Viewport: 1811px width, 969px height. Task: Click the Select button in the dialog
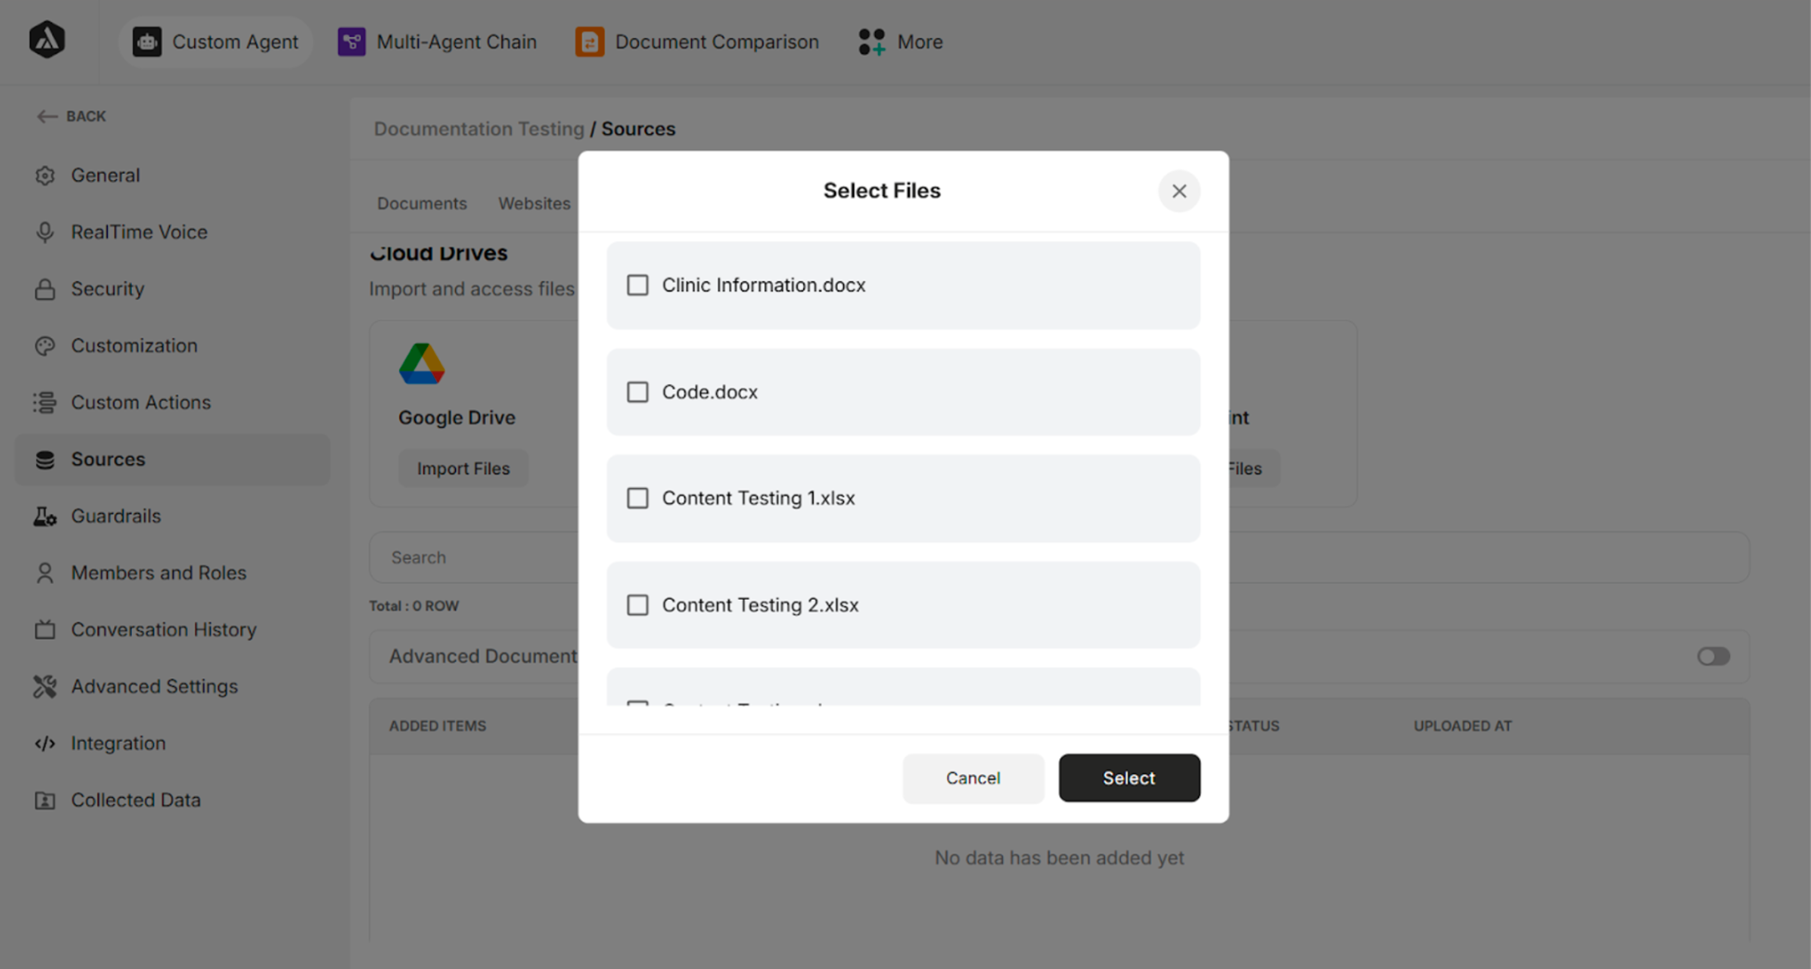click(1128, 778)
